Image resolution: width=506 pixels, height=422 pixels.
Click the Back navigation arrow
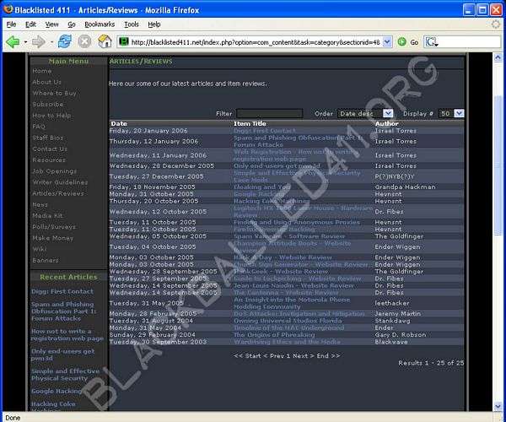13,41
